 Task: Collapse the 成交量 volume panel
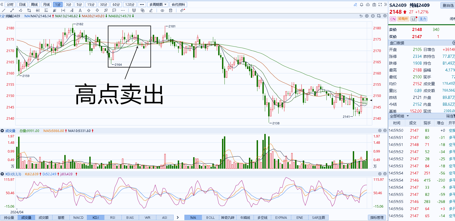[2, 131]
